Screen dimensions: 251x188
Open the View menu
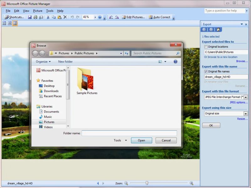(x=26, y=11)
